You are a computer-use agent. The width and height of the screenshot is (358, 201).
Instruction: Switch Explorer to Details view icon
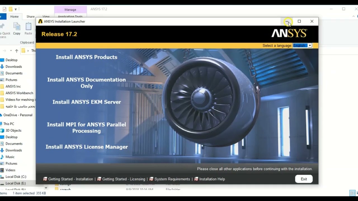coord(352,193)
